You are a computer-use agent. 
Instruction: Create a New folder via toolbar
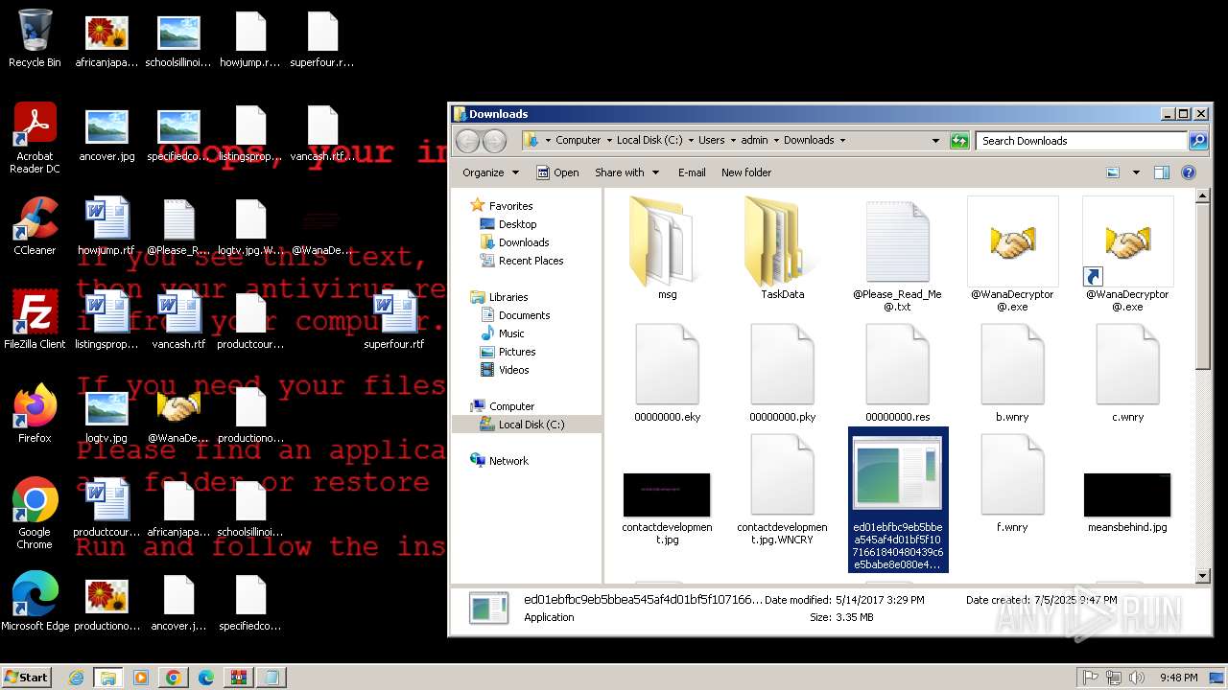click(x=746, y=172)
